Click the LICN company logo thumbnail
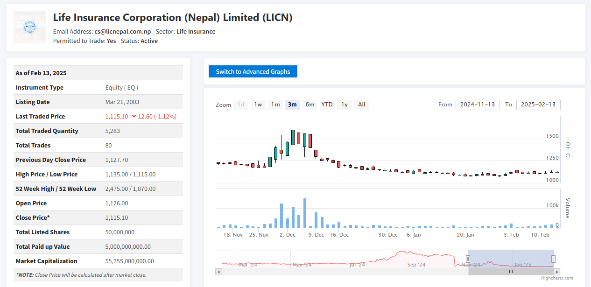591x287 pixels. pos(30,27)
